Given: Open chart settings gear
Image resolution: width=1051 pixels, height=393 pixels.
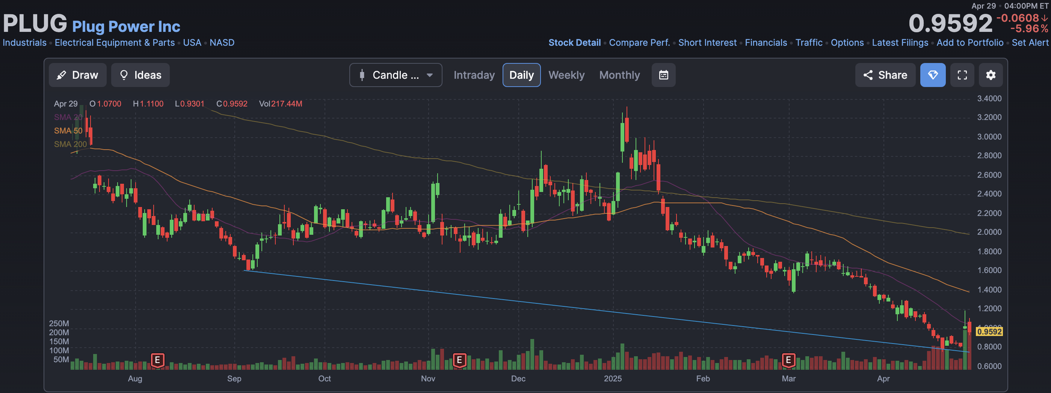Looking at the screenshot, I should [x=991, y=75].
